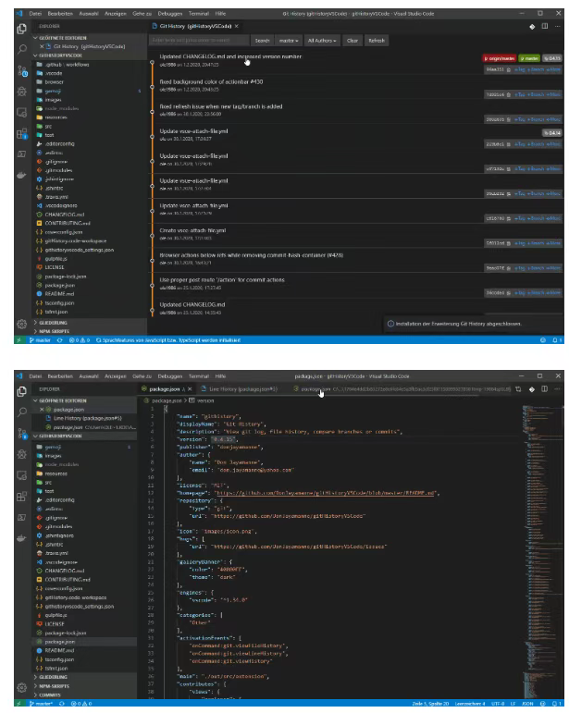The image size is (569, 713).
Task: Open CHANGELOG.md in top window explorer
Action: (x=64, y=215)
